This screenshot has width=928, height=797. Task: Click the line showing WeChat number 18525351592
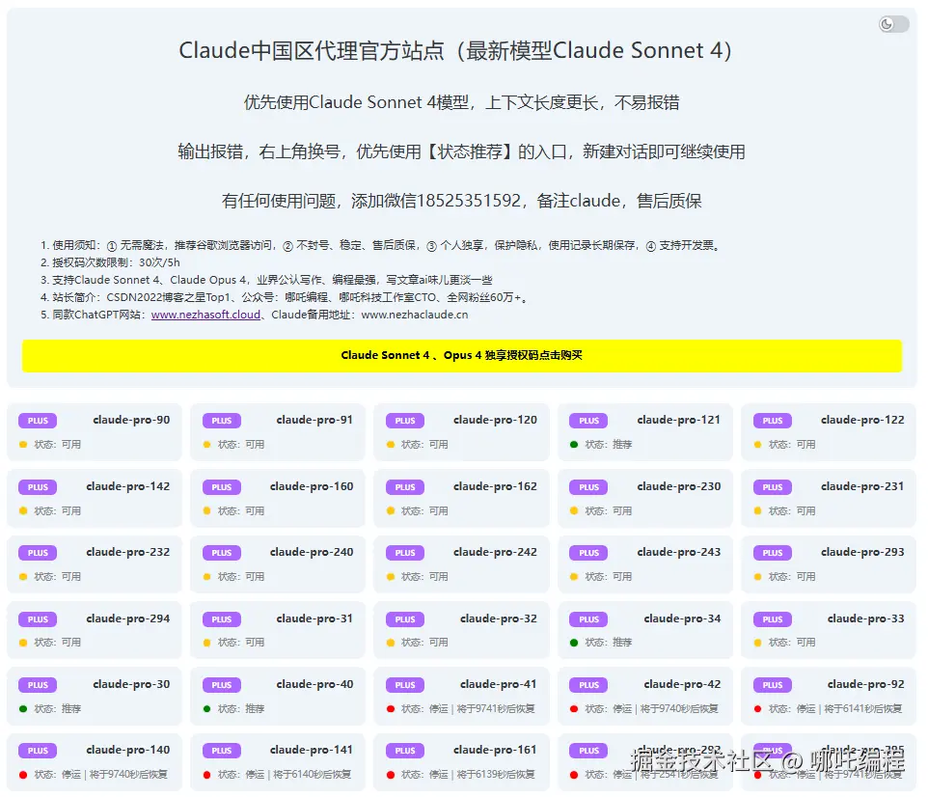462,201
